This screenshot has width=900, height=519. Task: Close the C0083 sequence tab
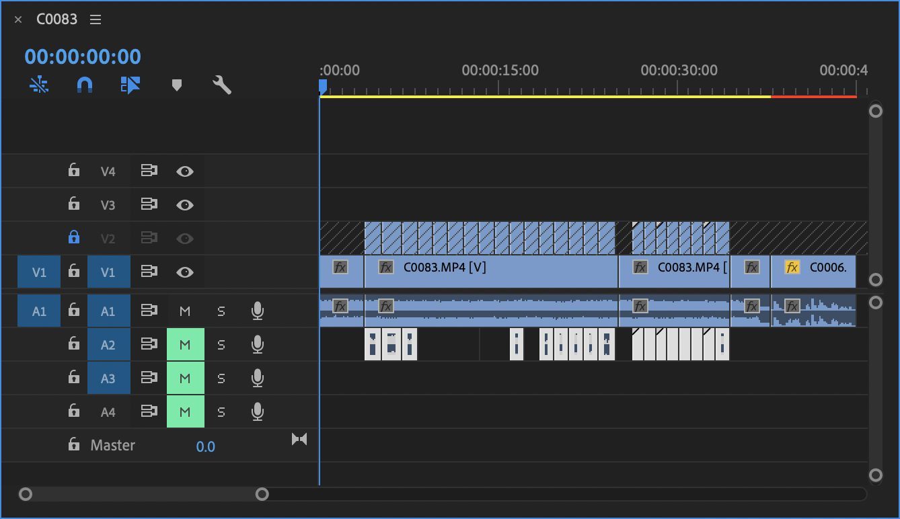coord(18,19)
